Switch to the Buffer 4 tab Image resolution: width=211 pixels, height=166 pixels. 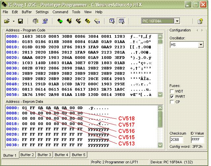(61, 155)
